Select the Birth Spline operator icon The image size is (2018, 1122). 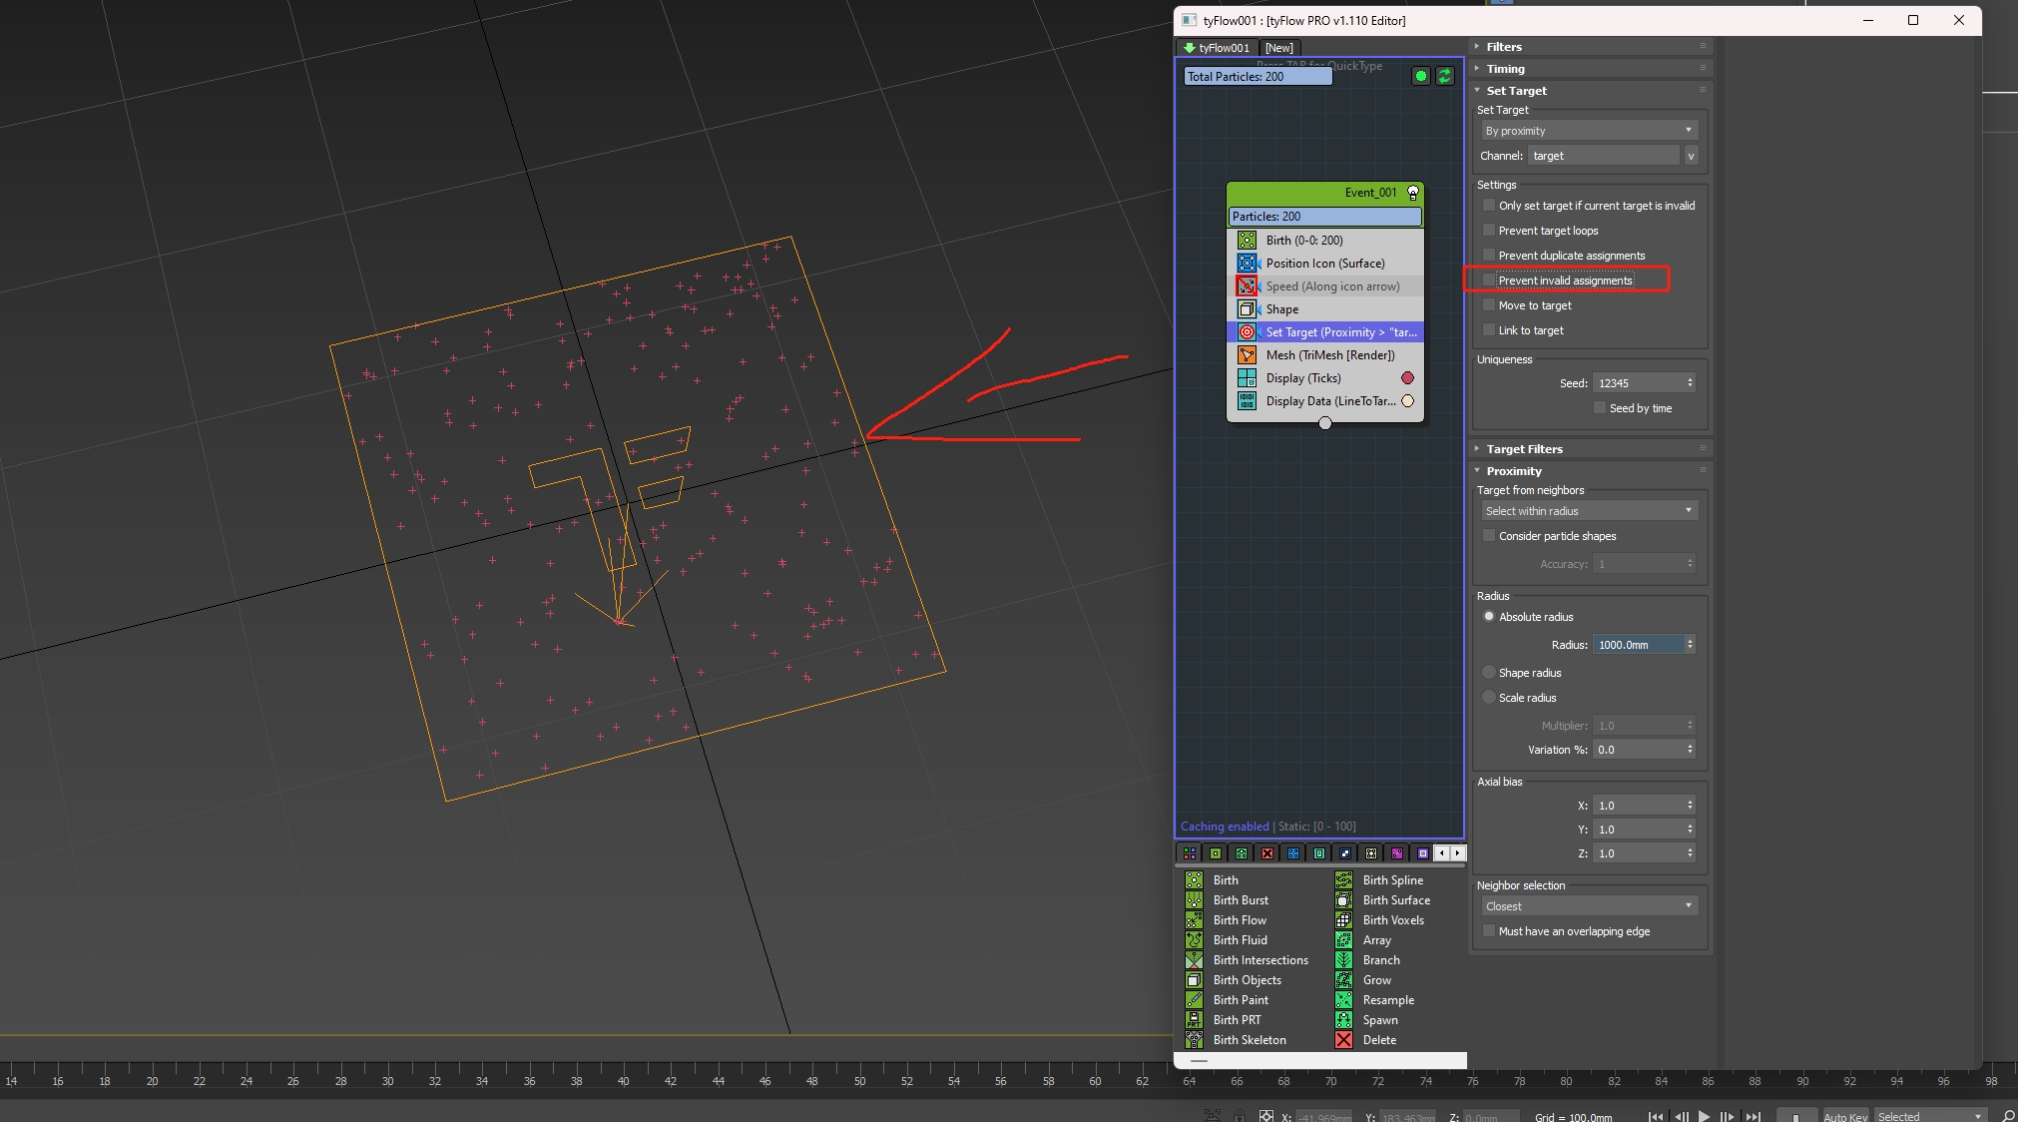click(x=1344, y=880)
